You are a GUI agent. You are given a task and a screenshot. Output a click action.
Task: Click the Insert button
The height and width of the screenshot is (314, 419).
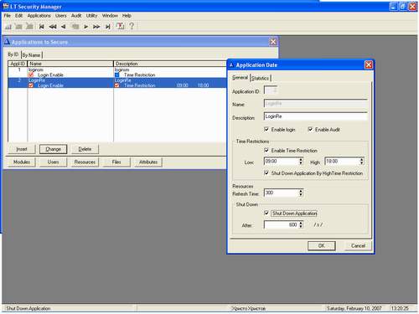22,149
